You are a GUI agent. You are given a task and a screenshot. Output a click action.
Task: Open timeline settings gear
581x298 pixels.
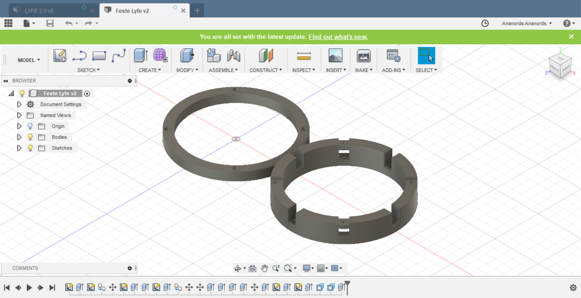click(x=573, y=287)
